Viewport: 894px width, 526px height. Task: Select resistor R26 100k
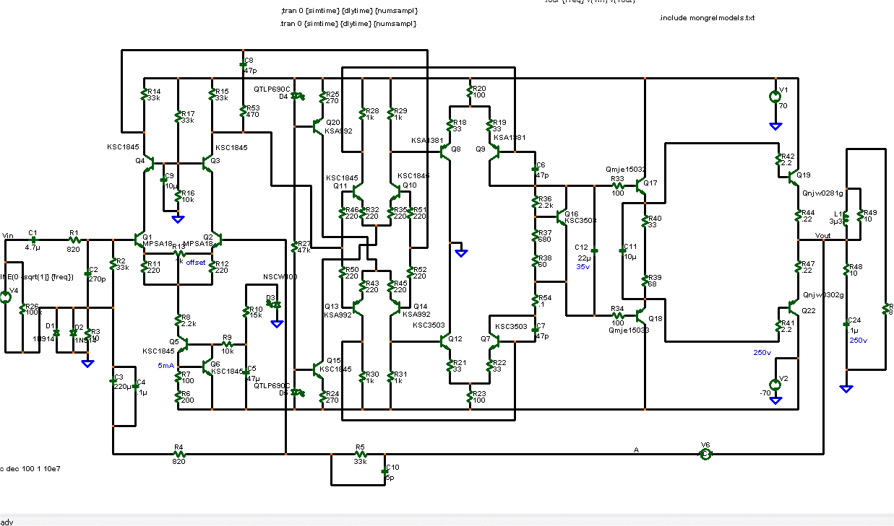(22, 310)
